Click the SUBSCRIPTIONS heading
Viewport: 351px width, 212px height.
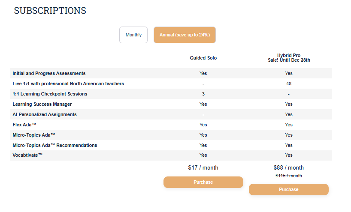tap(50, 11)
